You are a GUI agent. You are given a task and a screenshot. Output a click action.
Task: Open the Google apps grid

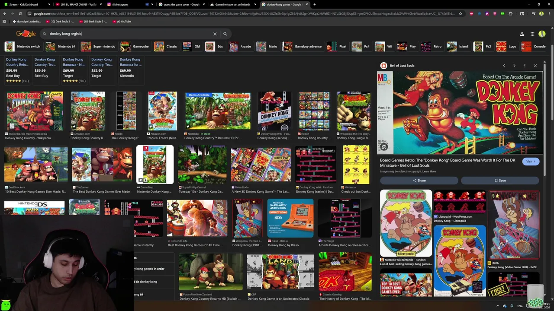pyautogui.click(x=532, y=34)
